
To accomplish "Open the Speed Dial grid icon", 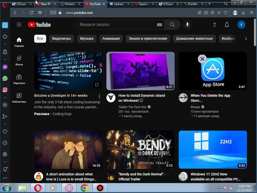I will pos(40,13).
